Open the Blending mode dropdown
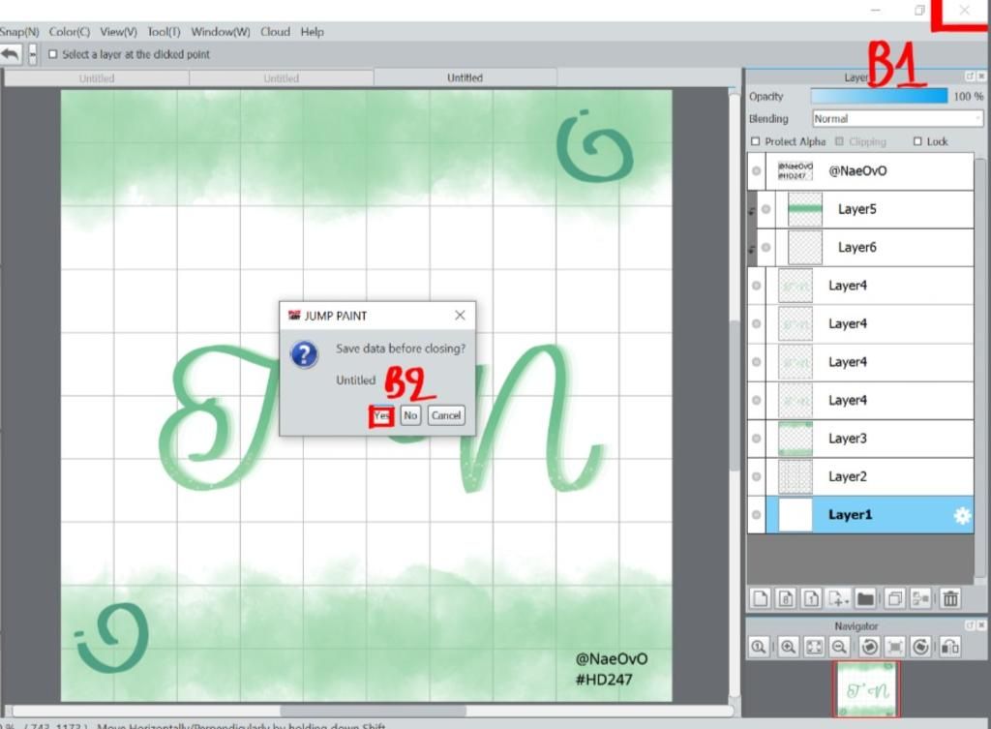This screenshot has height=729, width=991. click(897, 119)
